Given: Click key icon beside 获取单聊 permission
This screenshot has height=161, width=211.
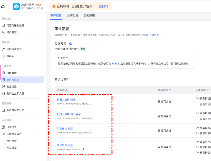Looking at the screenshot, I should click(x=197, y=128).
